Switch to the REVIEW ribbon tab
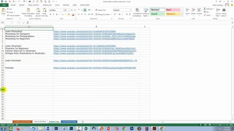Screen dimensions: 234x131 [x=66, y=5]
